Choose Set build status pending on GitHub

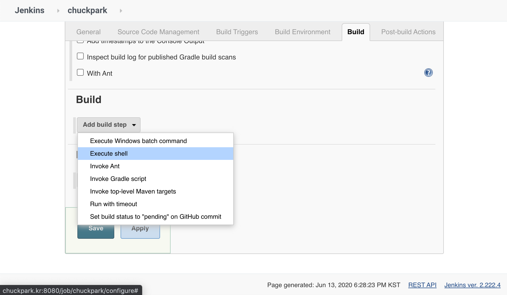[x=155, y=217]
